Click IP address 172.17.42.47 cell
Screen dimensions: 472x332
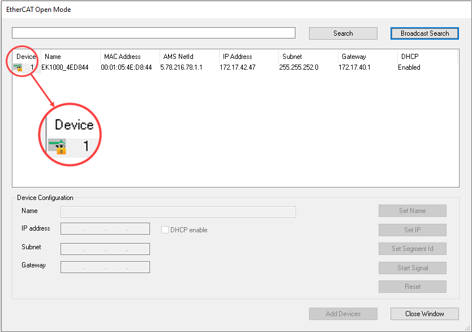(x=238, y=67)
